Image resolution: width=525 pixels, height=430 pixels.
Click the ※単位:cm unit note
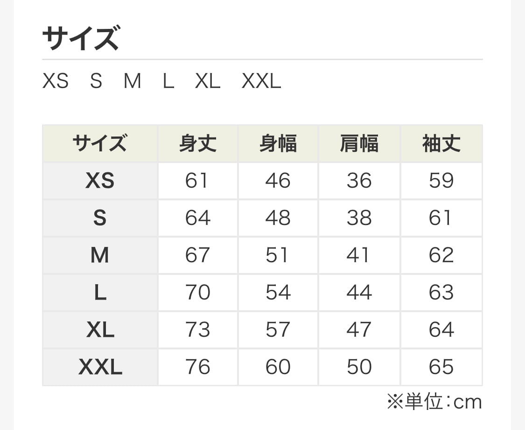(434, 402)
